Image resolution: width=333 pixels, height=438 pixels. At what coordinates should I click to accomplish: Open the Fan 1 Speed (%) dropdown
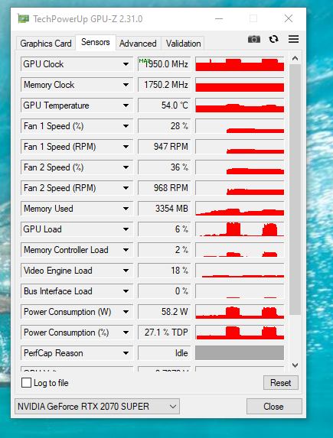coord(126,126)
